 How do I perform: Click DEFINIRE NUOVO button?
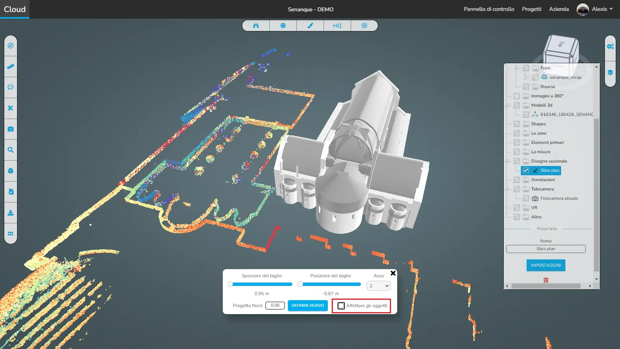tap(308, 306)
